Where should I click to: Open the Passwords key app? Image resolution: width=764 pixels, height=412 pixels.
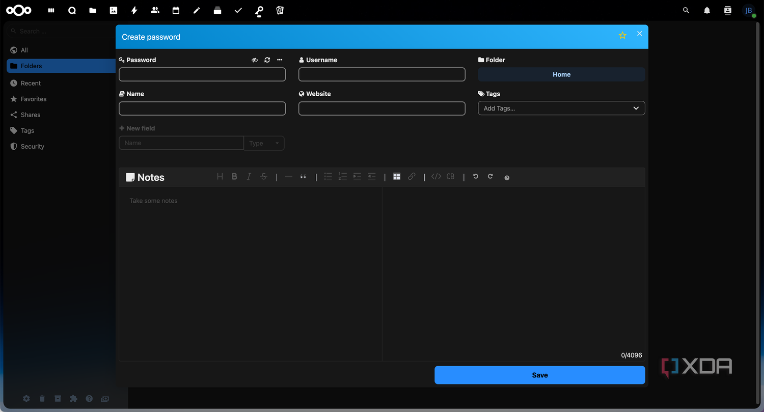point(259,11)
